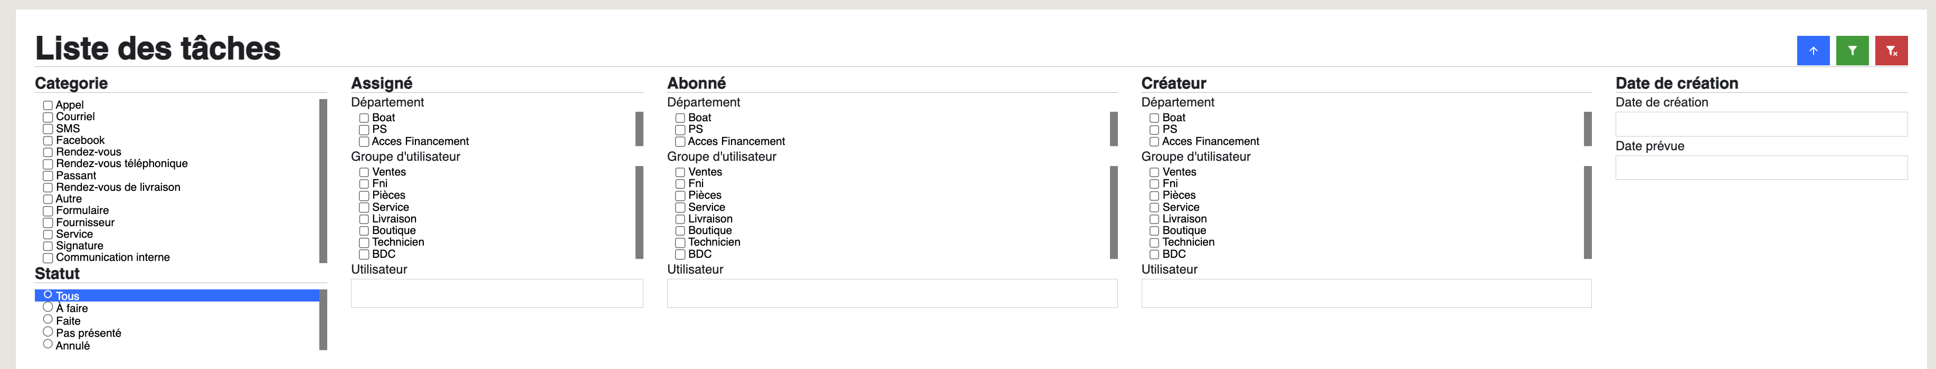
Task: Select the Tous status radio button
Action: coord(48,295)
